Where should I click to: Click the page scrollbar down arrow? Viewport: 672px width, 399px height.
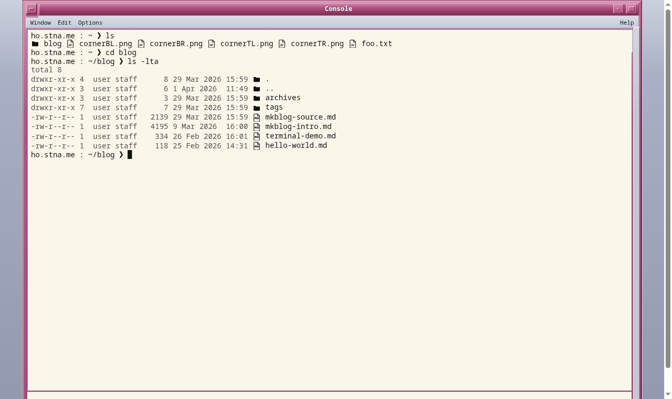click(x=668, y=394)
